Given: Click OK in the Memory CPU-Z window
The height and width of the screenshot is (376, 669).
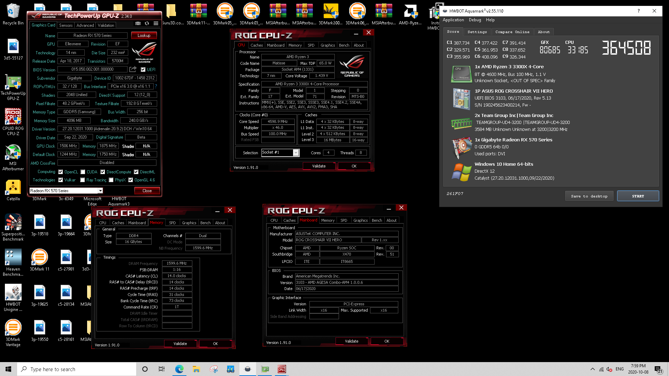Looking at the screenshot, I should point(215,344).
